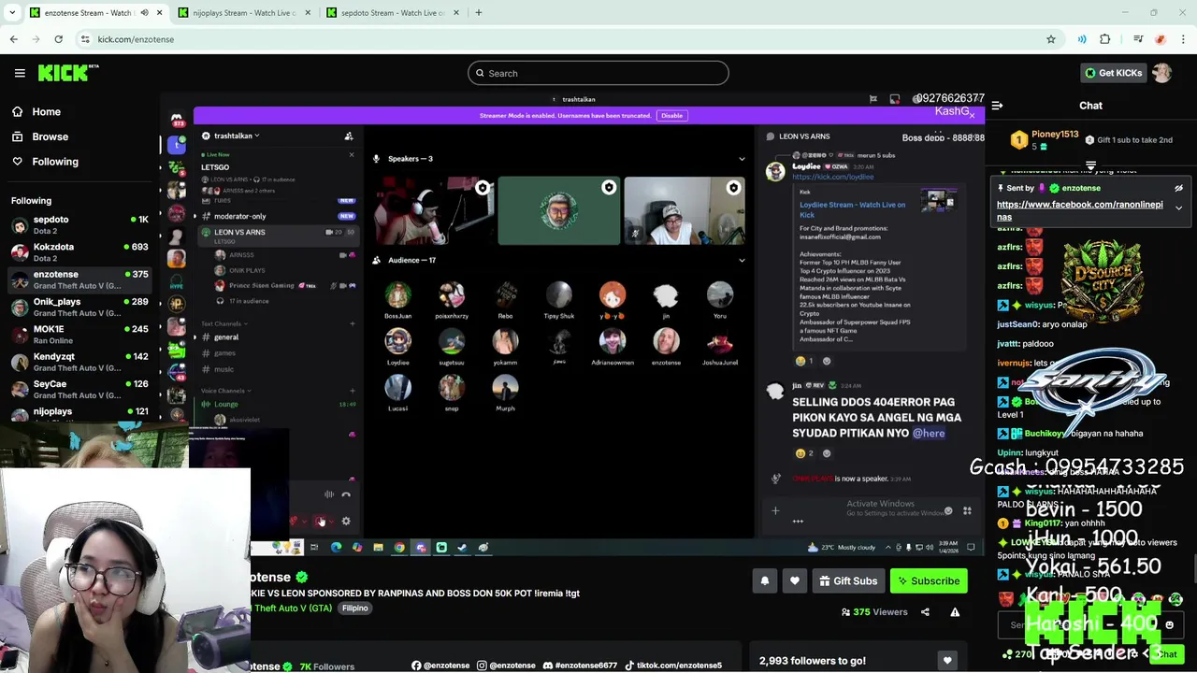Open the browser extensions menu

click(1105, 39)
